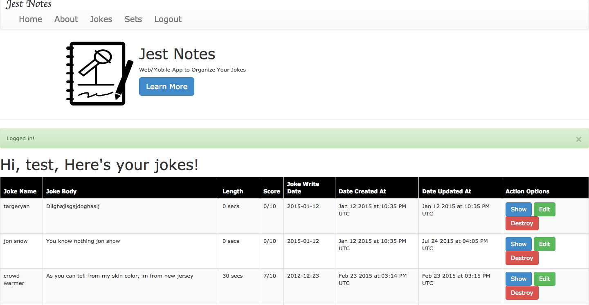Image resolution: width=589 pixels, height=305 pixels.
Task: Click the 7/10 score cell
Action: (272, 286)
